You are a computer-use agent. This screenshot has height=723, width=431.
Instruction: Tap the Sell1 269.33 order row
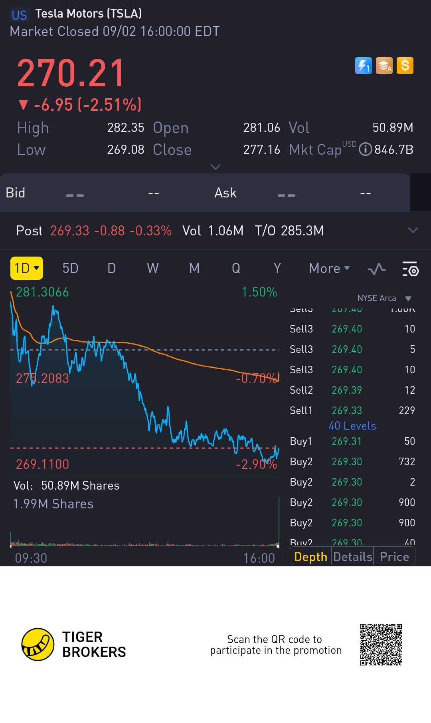[x=352, y=410]
